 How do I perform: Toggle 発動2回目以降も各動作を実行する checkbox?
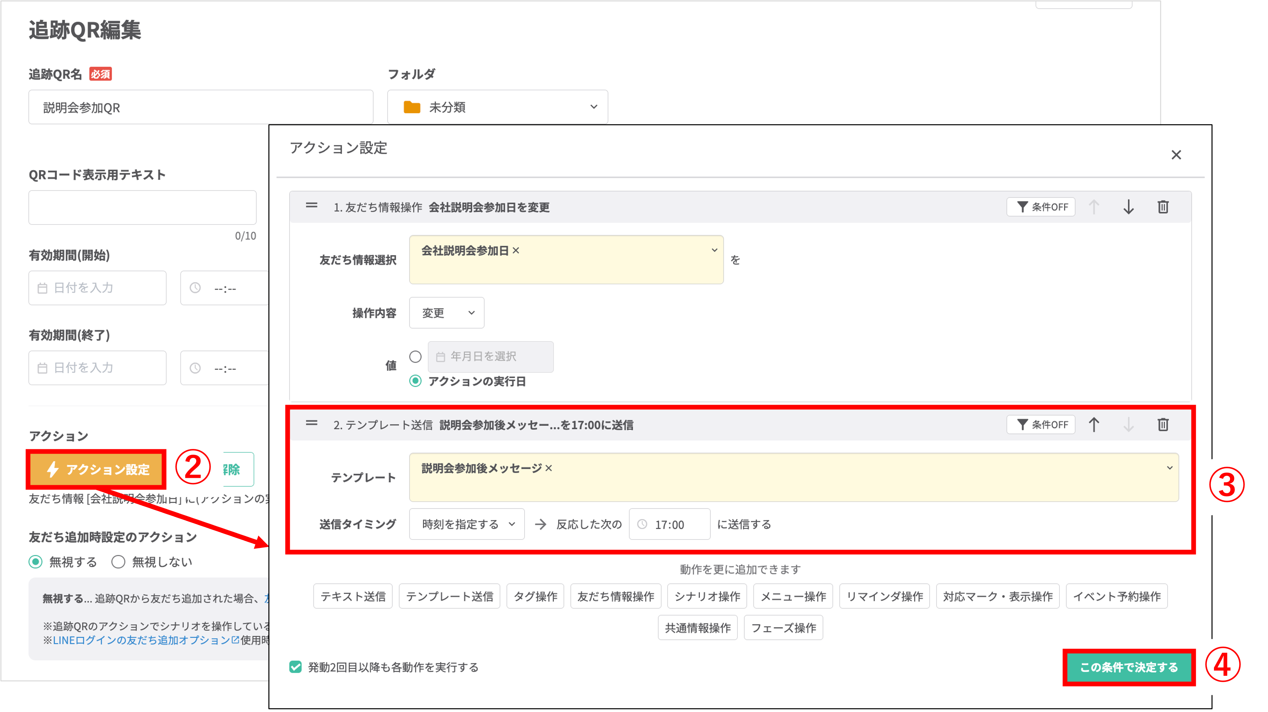[296, 667]
